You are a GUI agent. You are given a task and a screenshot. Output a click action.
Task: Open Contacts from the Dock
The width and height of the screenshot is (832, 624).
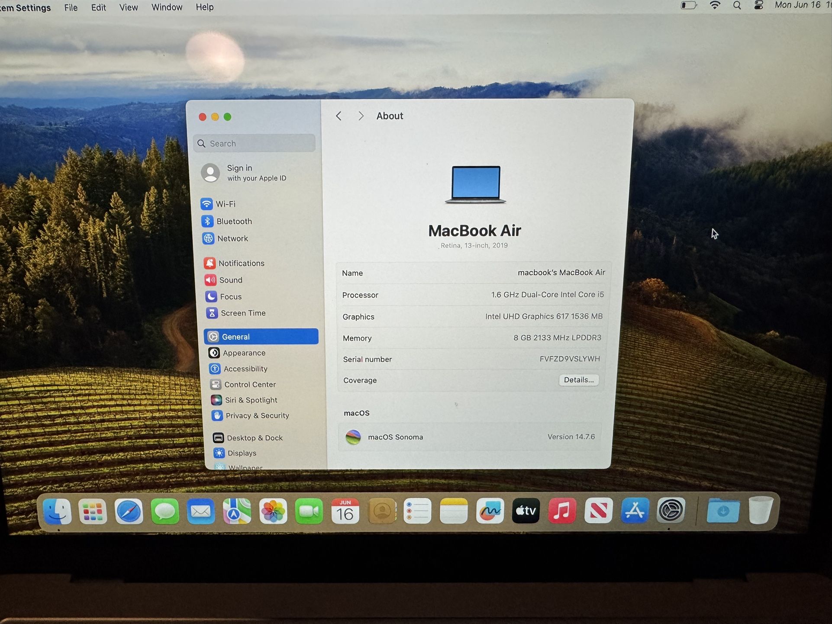[382, 511]
